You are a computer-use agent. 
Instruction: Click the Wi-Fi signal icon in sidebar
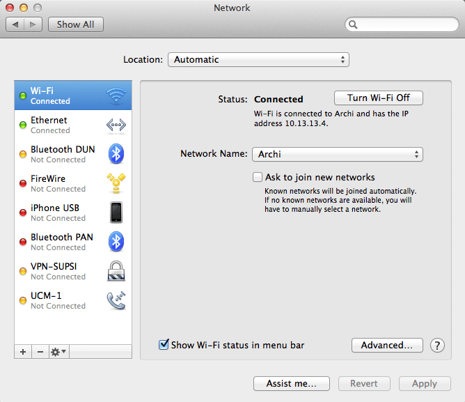[116, 95]
